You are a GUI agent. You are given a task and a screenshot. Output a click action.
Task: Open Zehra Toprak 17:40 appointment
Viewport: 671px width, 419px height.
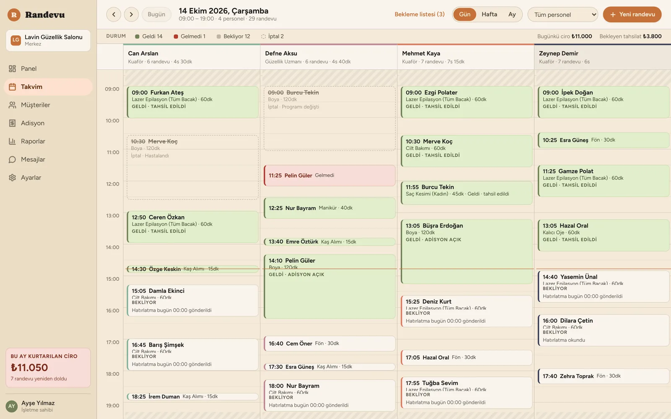pyautogui.click(x=603, y=376)
